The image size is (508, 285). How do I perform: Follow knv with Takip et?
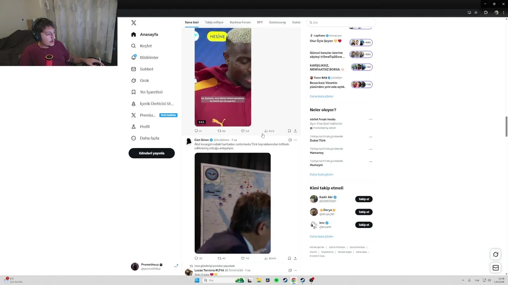(364, 225)
